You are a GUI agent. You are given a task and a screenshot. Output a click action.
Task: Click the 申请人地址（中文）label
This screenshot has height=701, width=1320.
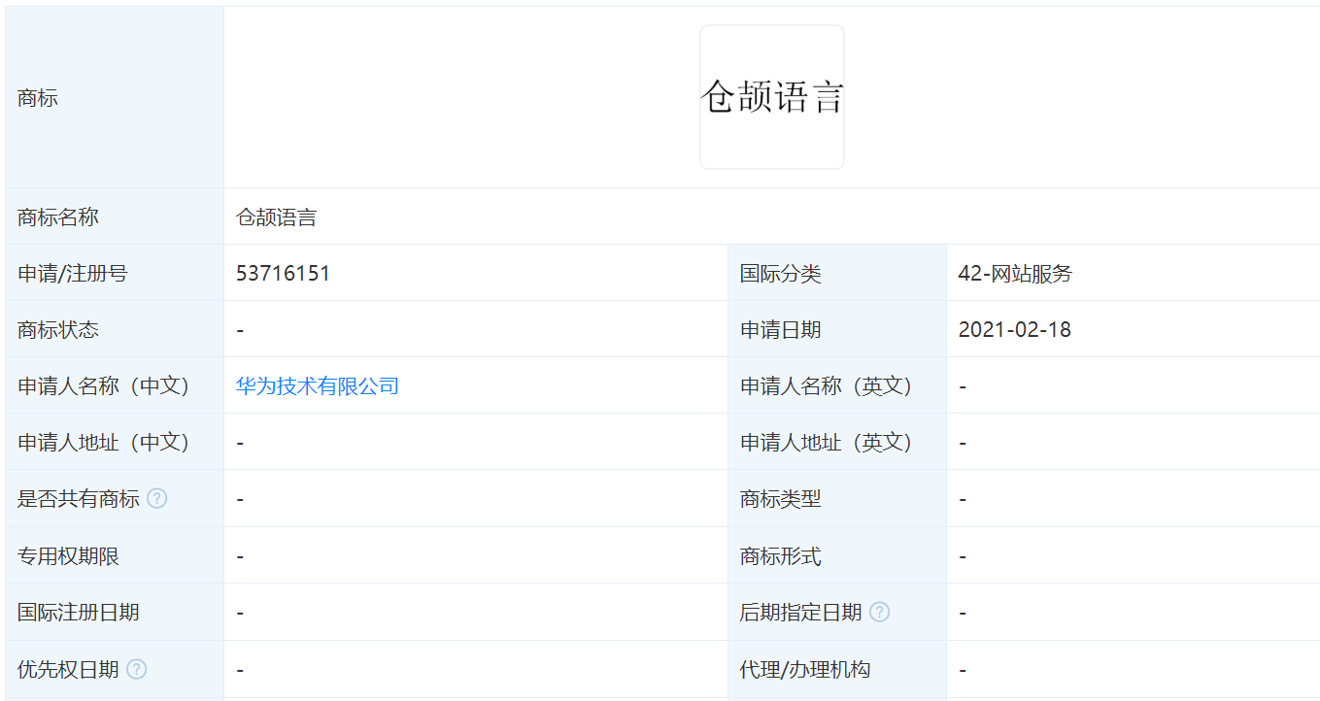click(x=103, y=443)
